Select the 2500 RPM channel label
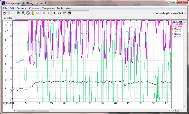The image size is (189, 114). coord(177,27)
